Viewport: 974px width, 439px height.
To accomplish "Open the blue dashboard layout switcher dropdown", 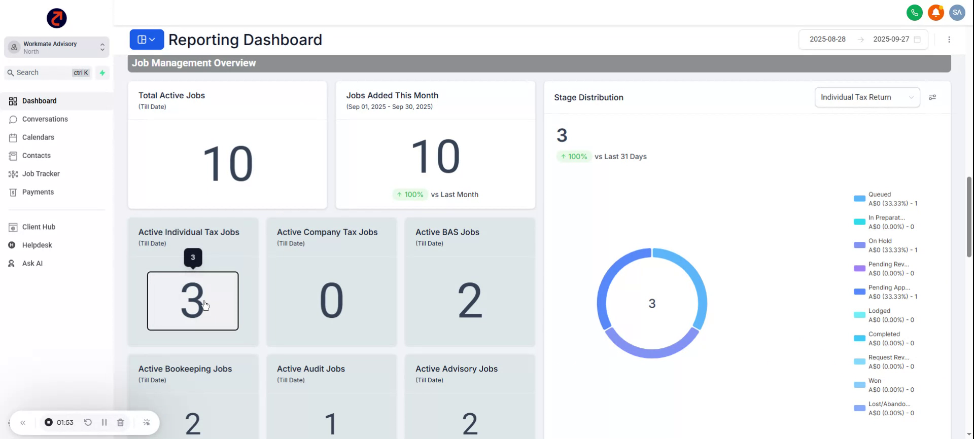I will (x=147, y=40).
